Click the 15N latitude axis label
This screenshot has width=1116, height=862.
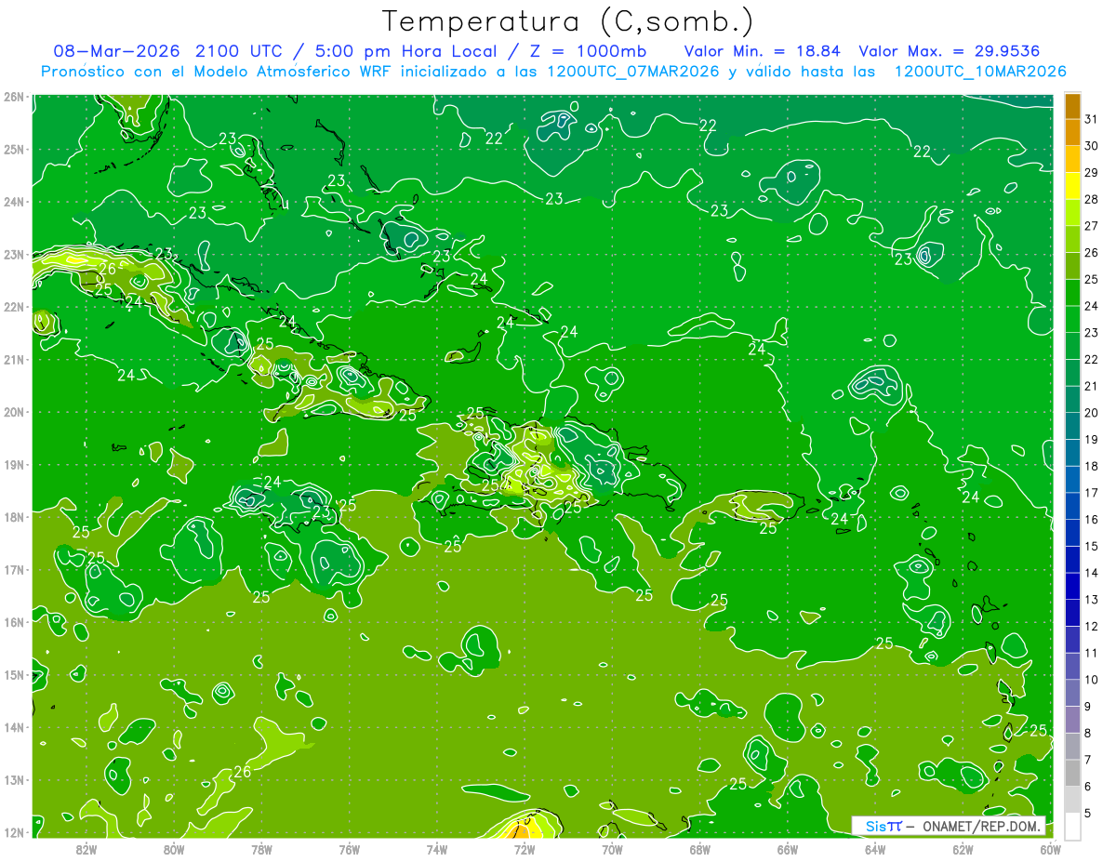click(13, 675)
